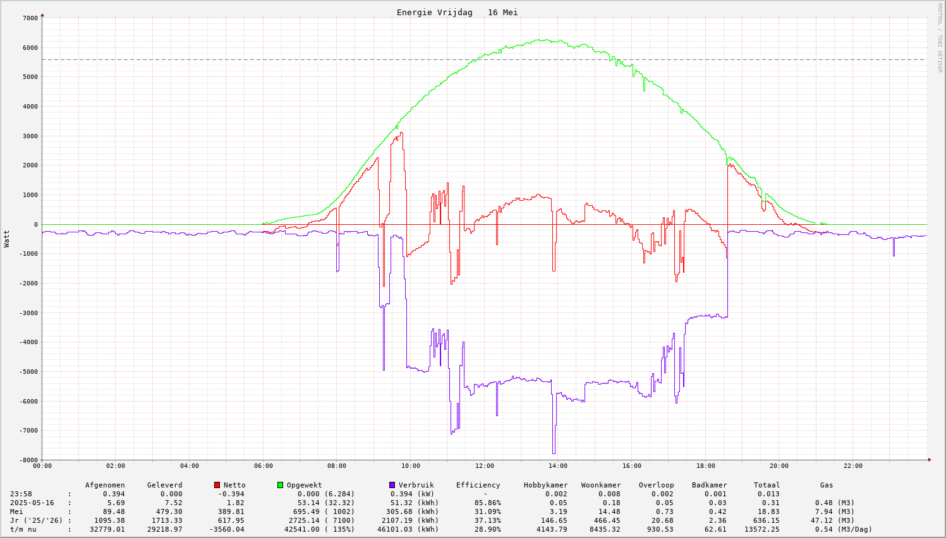946x538 pixels.
Task: Click the green Opgewekt legend swatch
Action: [x=280, y=485]
